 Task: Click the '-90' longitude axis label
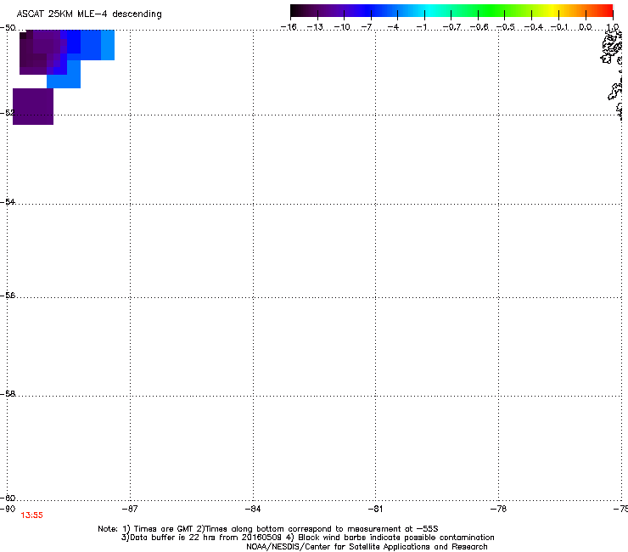[8, 509]
